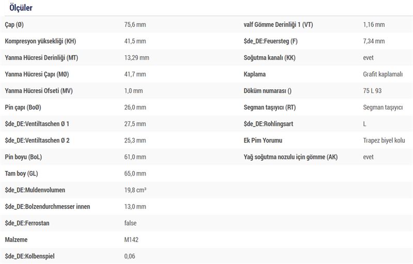Image resolution: width=413 pixels, height=264 pixels.
Task: Click the Malzeme M142 value
Action: tap(132, 240)
